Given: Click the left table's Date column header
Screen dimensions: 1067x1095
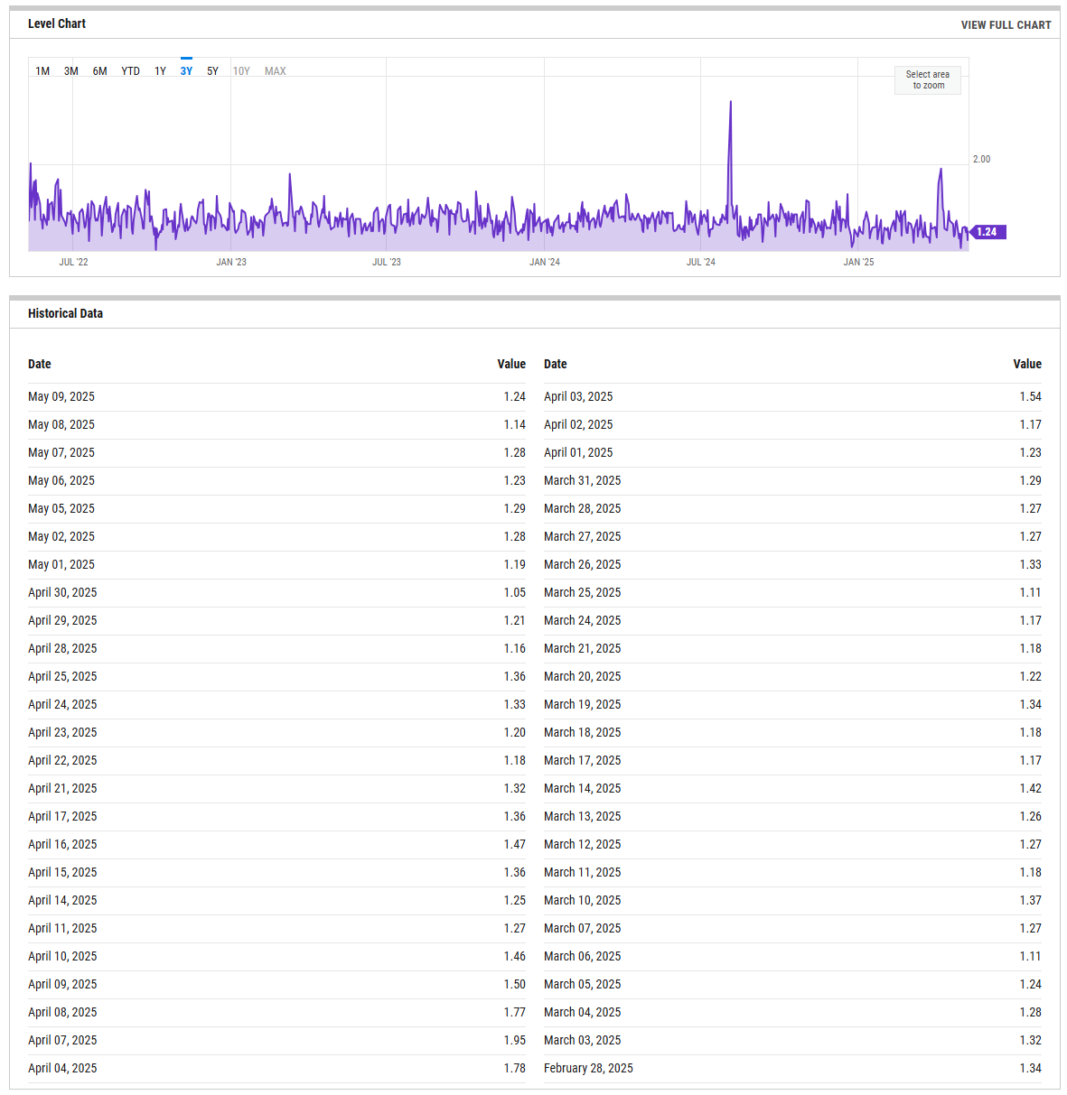Looking at the screenshot, I should click(40, 364).
